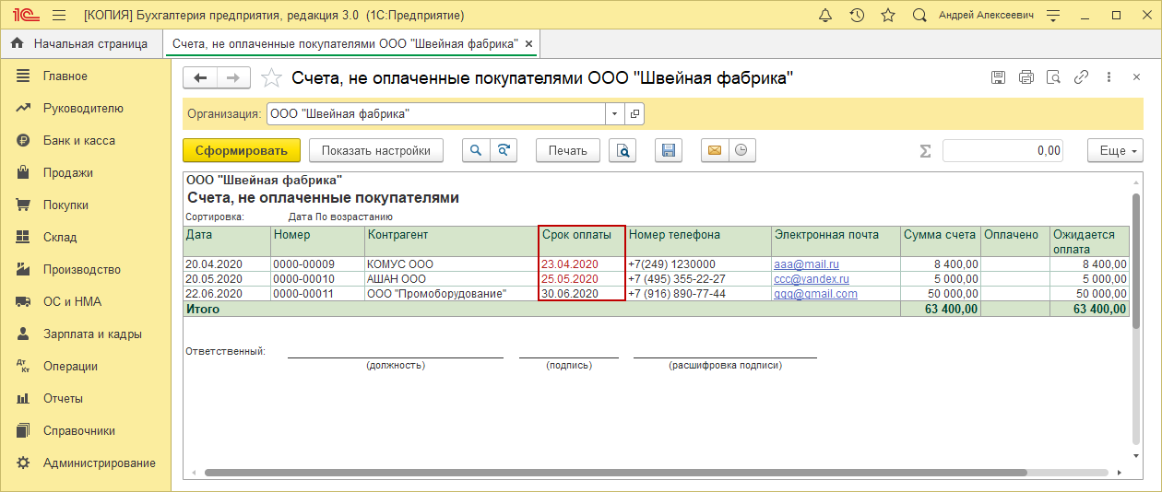Open the 1C main menu hamburger icon
This screenshot has width=1162, height=492.
click(59, 16)
